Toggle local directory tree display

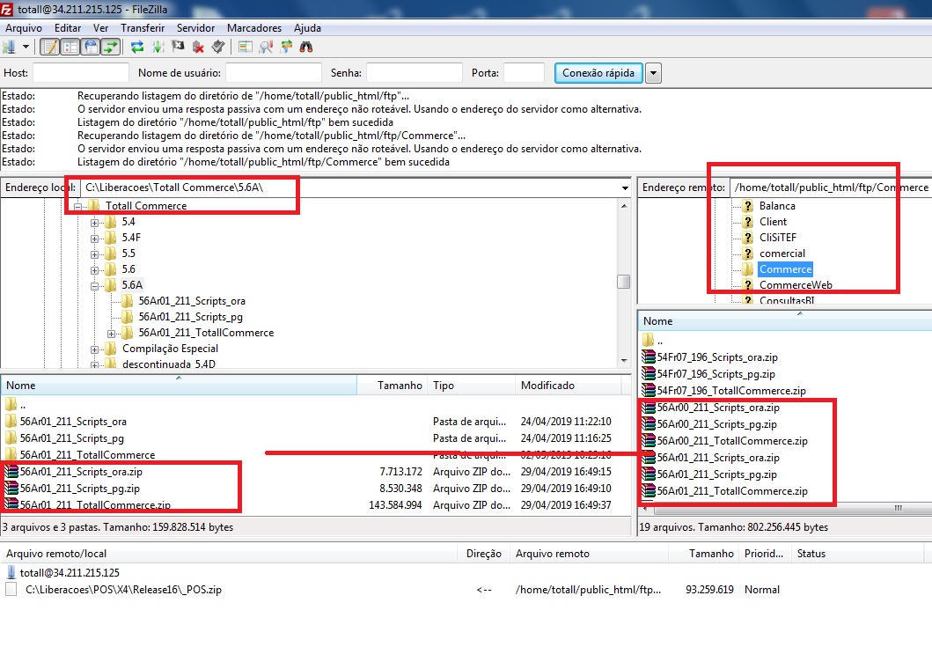70,47
